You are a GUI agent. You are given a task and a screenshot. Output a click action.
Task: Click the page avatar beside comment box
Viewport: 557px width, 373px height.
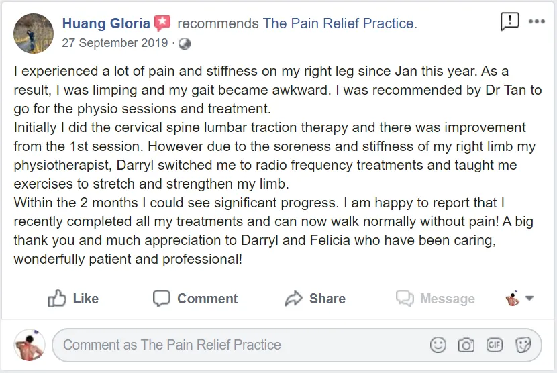click(30, 345)
